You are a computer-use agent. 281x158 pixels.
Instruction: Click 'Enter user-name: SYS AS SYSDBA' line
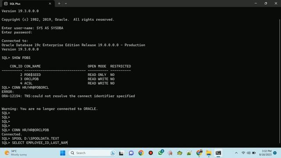32,28
